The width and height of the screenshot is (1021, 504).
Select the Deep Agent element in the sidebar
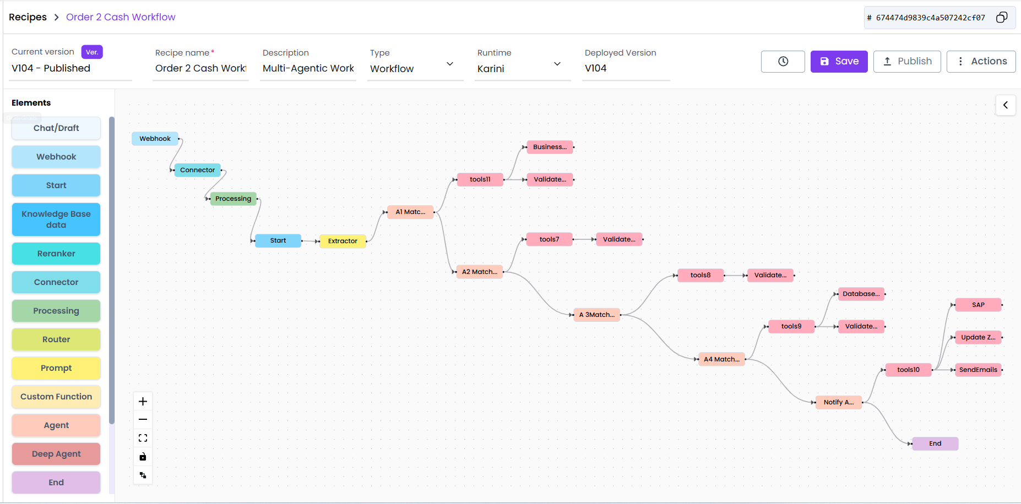click(x=56, y=453)
